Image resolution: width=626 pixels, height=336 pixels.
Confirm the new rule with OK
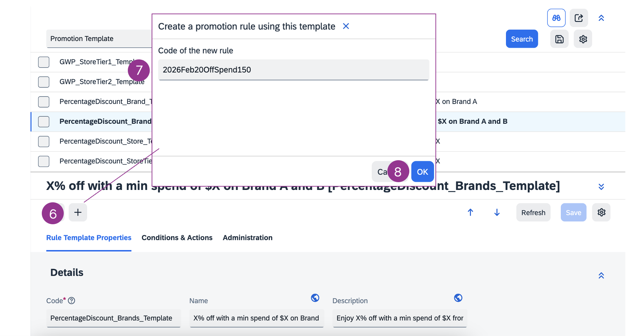click(422, 172)
